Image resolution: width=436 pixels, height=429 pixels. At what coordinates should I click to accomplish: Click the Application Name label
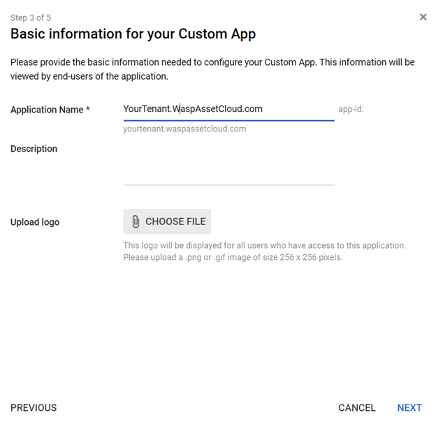click(46, 110)
